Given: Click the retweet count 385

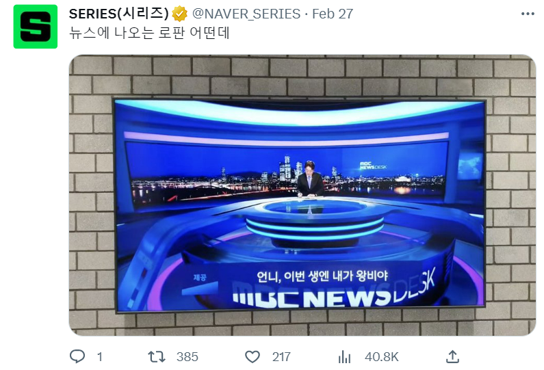Looking at the screenshot, I should [x=187, y=357].
